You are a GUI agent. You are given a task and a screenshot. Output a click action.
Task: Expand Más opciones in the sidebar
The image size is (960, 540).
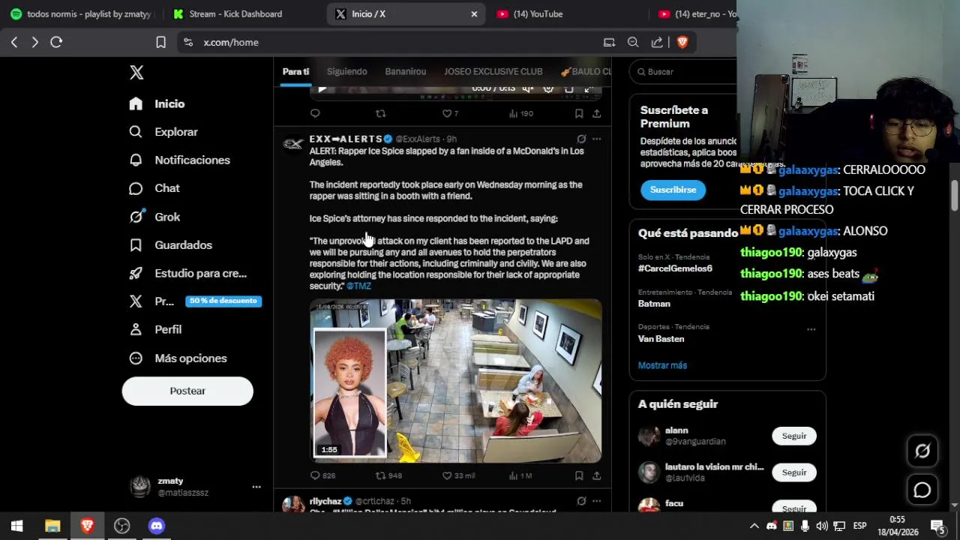tap(178, 358)
